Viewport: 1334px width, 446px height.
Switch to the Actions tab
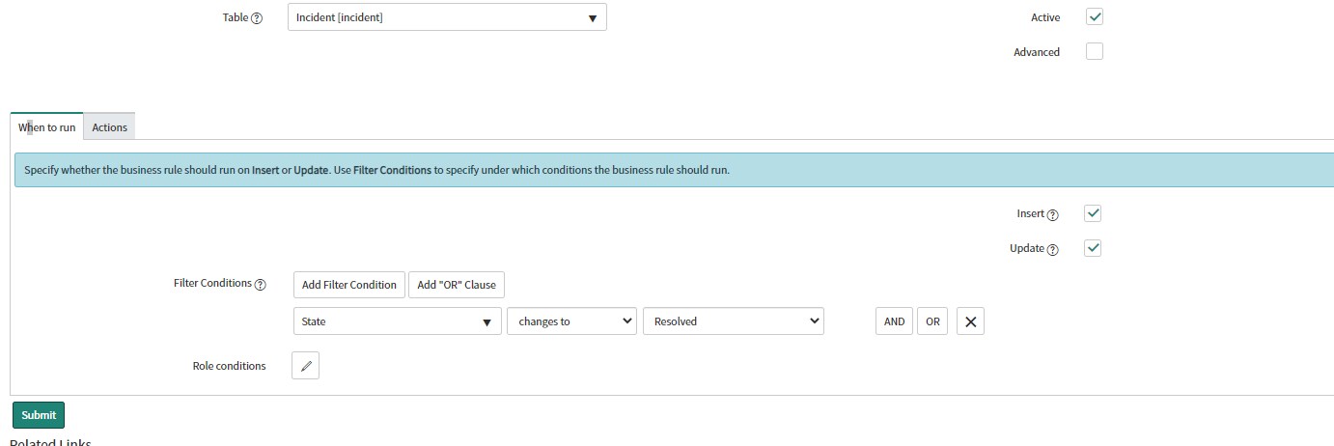coord(109,127)
